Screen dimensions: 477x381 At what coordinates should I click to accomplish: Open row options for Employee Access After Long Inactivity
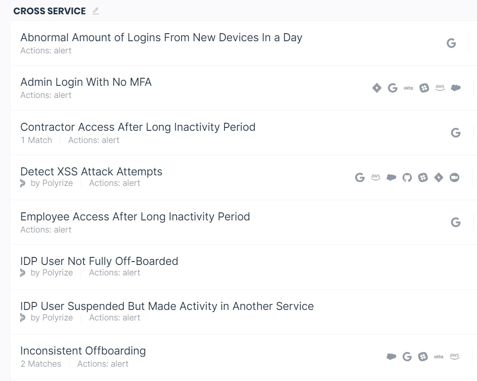pos(474,222)
